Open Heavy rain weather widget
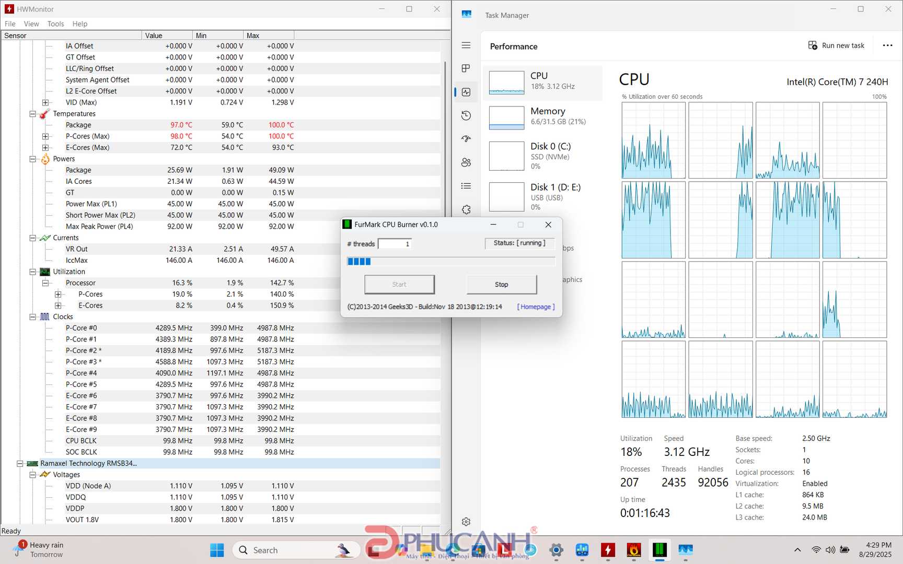This screenshot has height=564, width=903. [38, 550]
